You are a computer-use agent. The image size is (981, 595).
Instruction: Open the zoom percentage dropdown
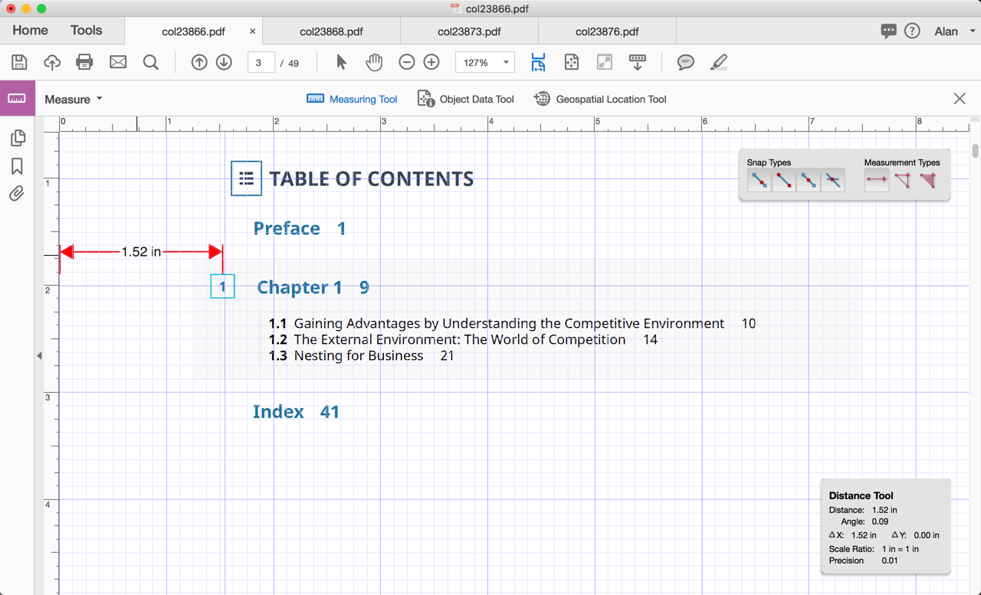point(484,62)
